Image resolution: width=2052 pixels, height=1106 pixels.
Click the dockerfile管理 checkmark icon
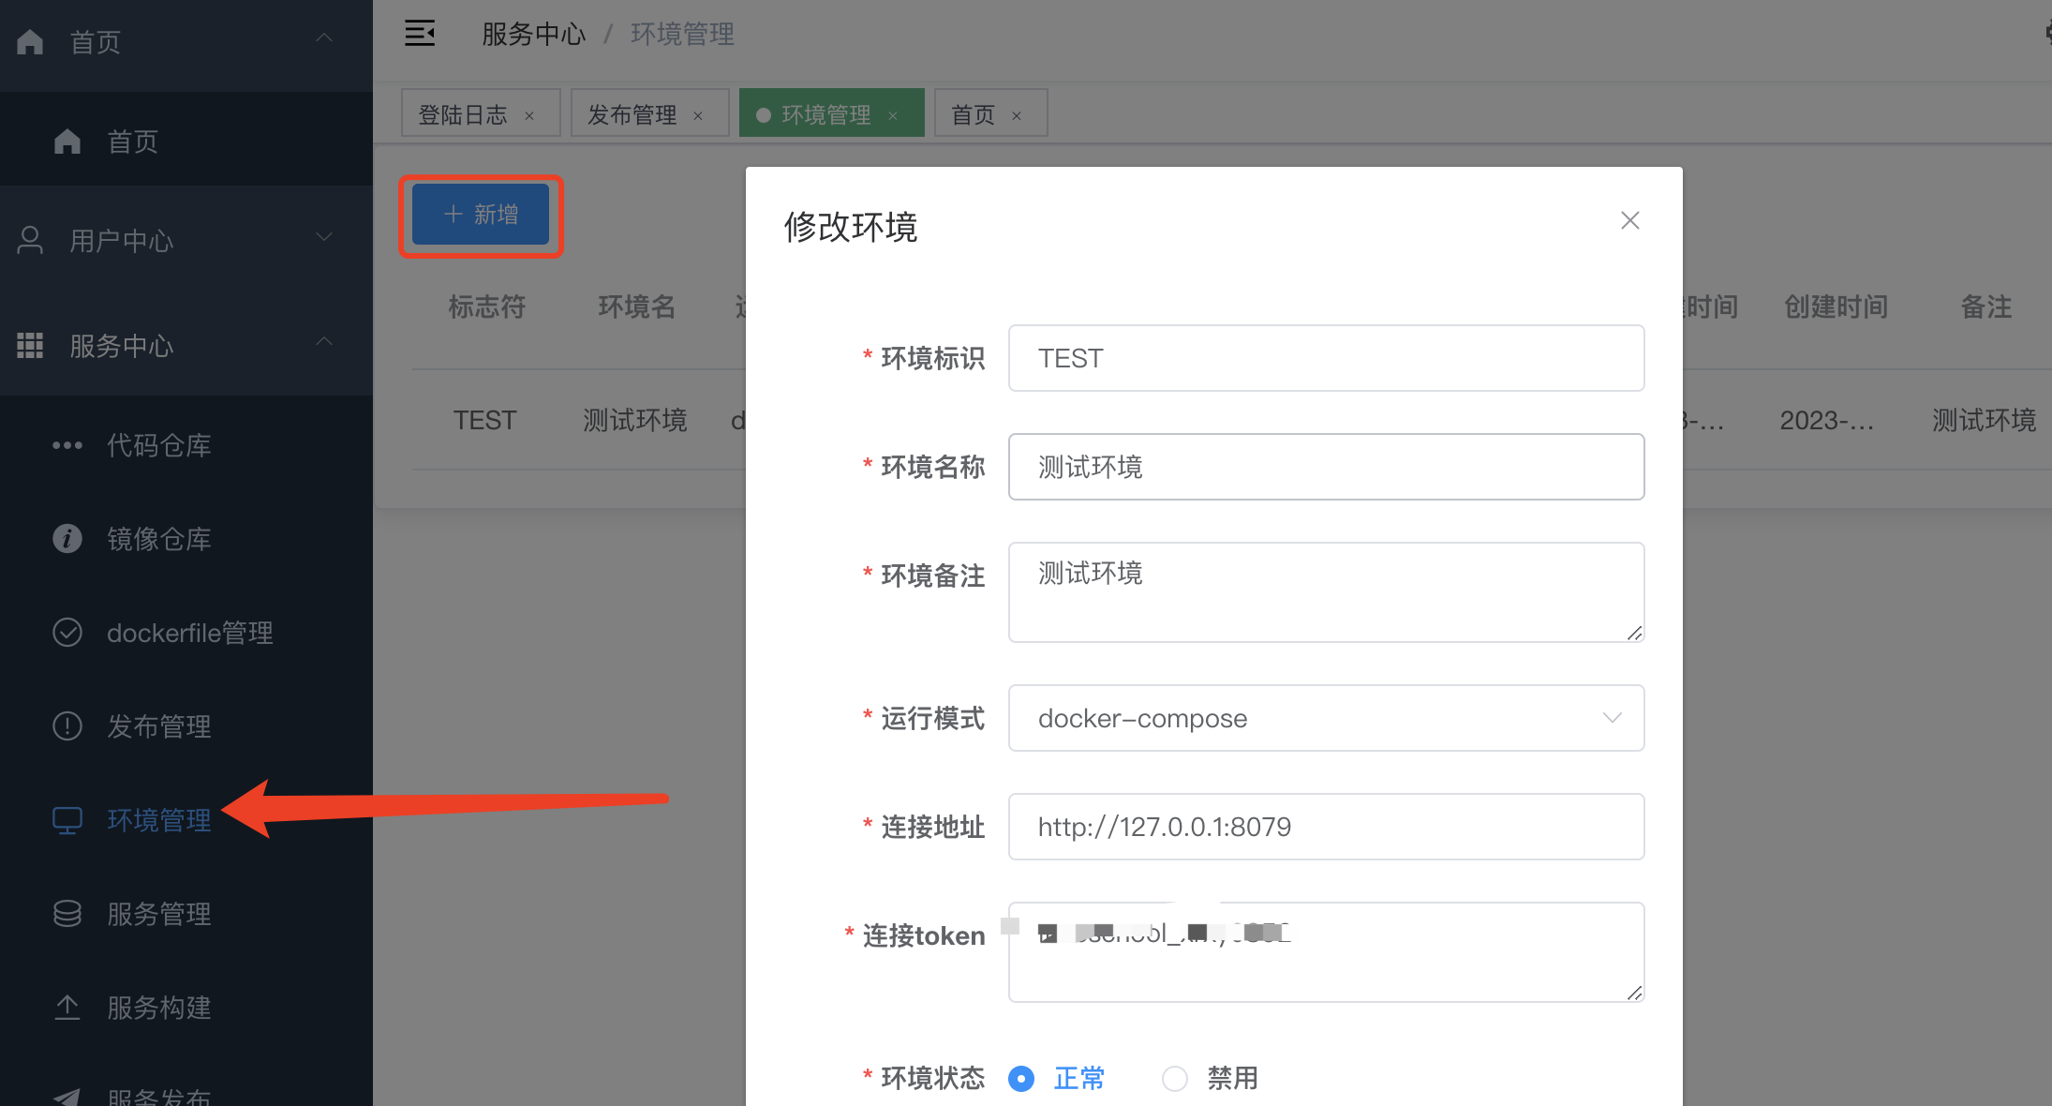67,633
